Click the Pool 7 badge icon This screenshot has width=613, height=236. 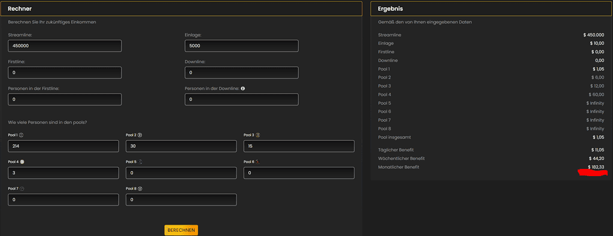(x=22, y=188)
